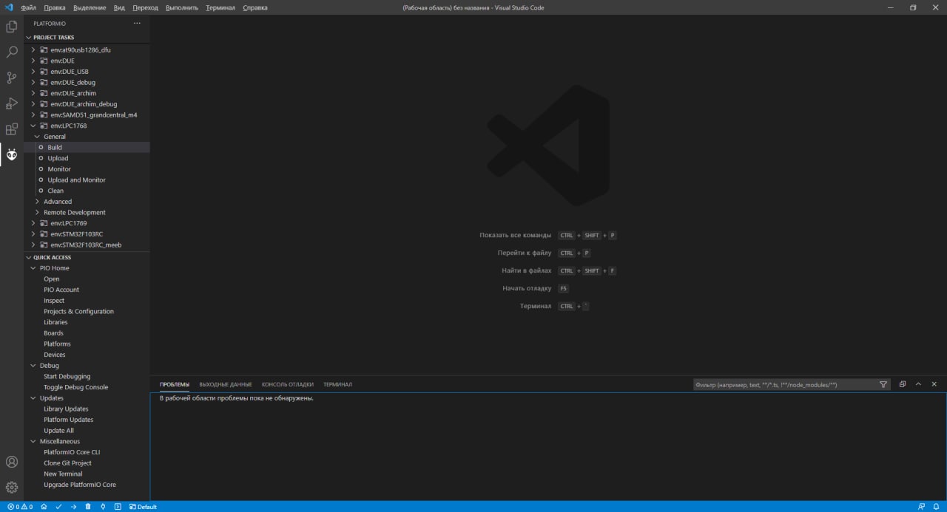Collapse the QUICK ACCESS section
Screen dimensions: 947x512
[x=30, y=257]
